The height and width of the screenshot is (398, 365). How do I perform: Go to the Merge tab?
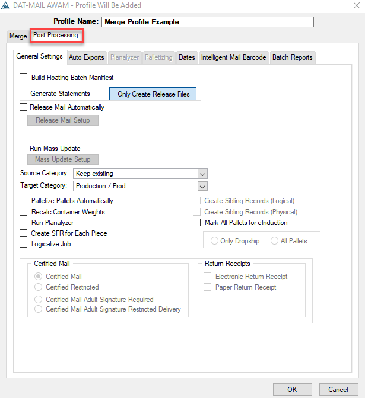tap(18, 36)
